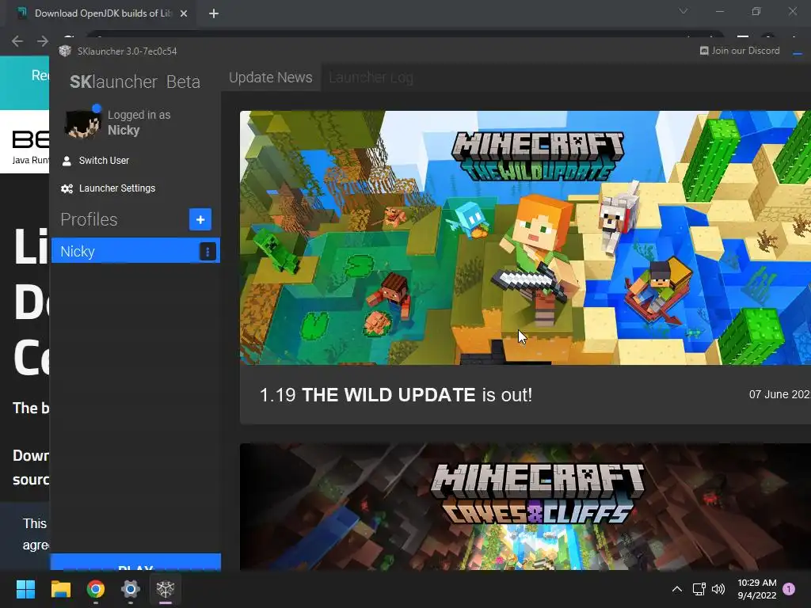The width and height of the screenshot is (811, 608).
Task: Click the Logged in as Nicky text
Action: [139, 123]
